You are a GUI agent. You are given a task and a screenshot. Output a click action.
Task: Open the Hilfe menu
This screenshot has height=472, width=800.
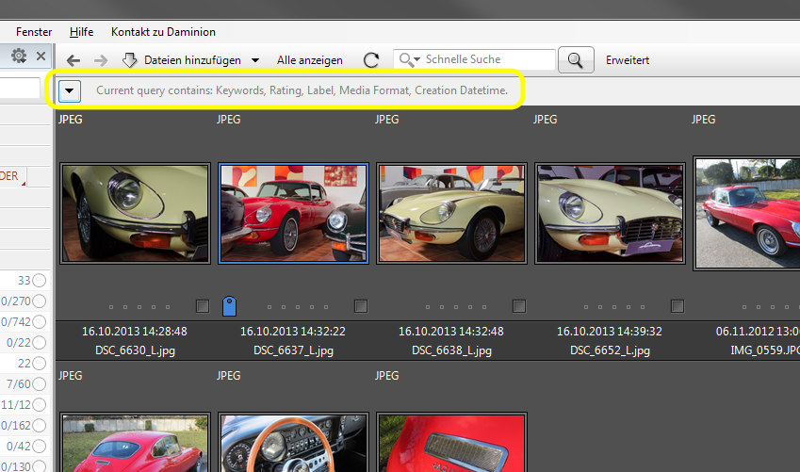(80, 32)
